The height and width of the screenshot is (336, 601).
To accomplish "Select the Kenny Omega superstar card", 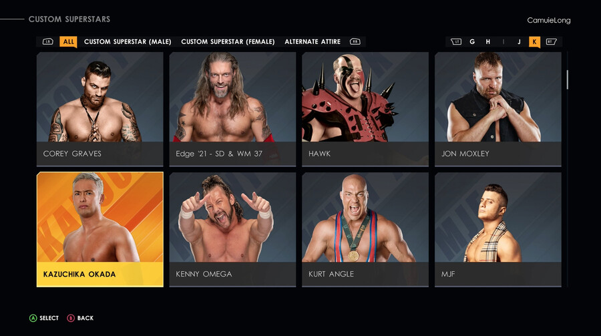I will (232, 229).
